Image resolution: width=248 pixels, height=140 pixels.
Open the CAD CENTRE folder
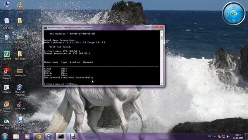[20, 39]
